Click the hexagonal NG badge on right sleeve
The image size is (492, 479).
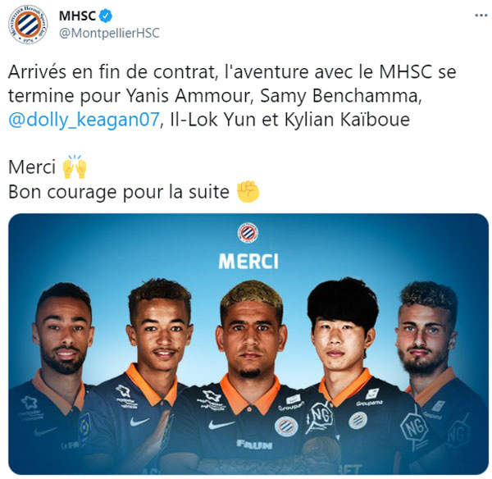tap(415, 428)
